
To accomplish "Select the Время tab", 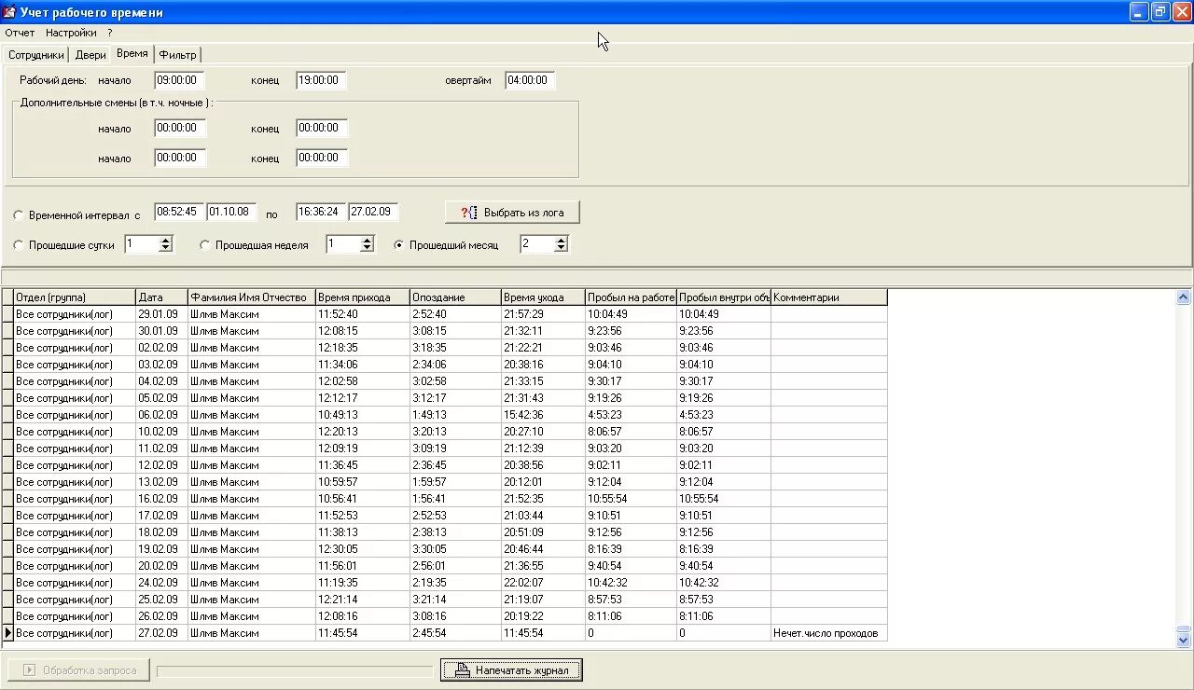I will (x=132, y=53).
